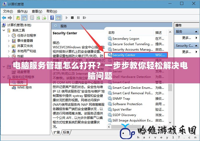This screenshot has width=200, height=141.
Task: Expand the 共享文件夹 node
Action: point(9,46)
